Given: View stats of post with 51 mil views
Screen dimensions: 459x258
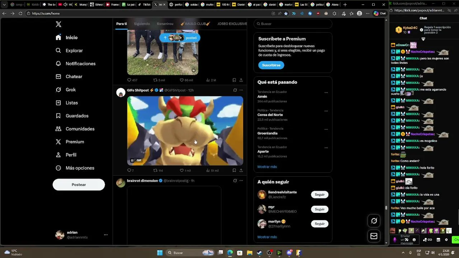Looking at the screenshot, I should tap(212, 171).
